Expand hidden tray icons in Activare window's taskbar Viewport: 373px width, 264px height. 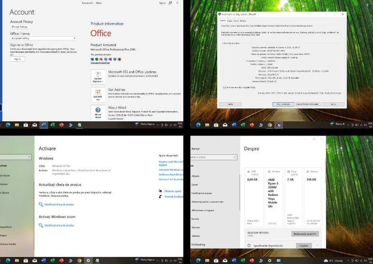click(x=158, y=261)
